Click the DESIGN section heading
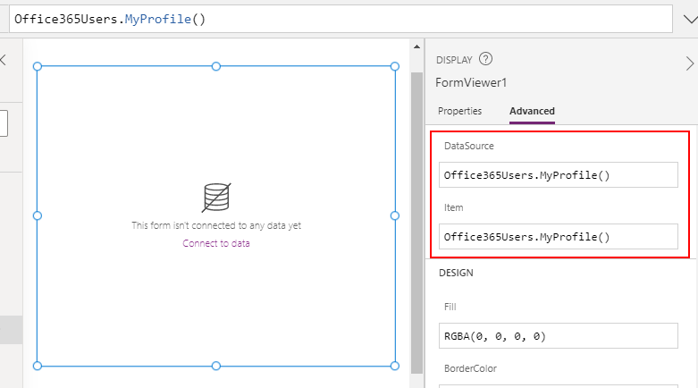 point(456,273)
